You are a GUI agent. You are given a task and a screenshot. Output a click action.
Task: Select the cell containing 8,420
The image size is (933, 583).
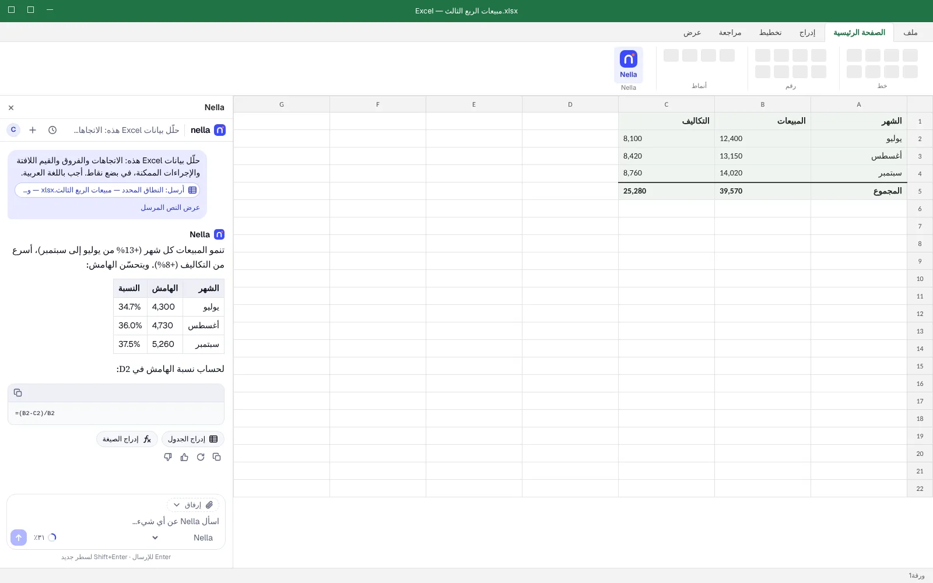pos(667,156)
